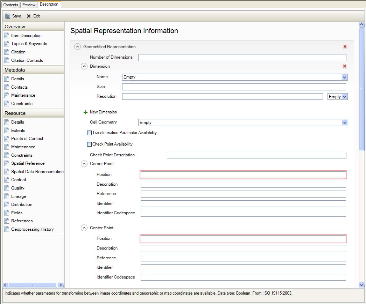This screenshot has width=366, height=304.
Task: Select Lineage in the Resource section
Action: point(19,196)
